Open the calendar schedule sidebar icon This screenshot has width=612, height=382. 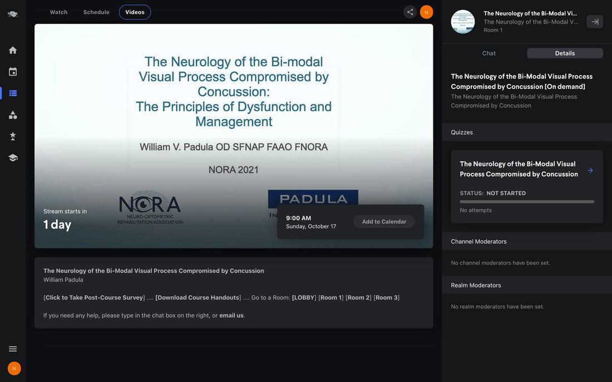pos(13,72)
